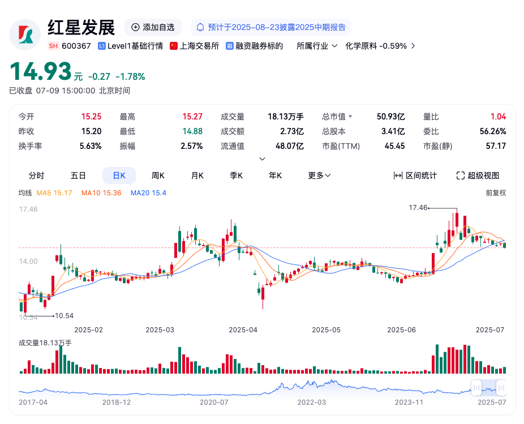Click the China flag icon
This screenshot has height=424, width=524.
point(174,46)
